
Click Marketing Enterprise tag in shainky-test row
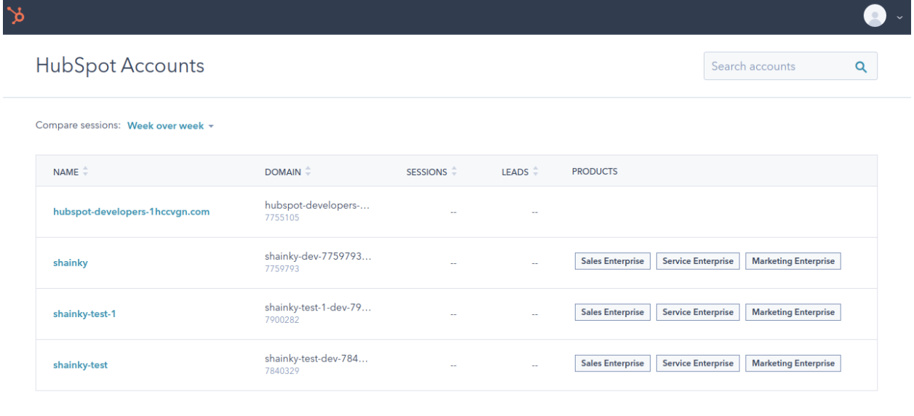[x=793, y=363]
